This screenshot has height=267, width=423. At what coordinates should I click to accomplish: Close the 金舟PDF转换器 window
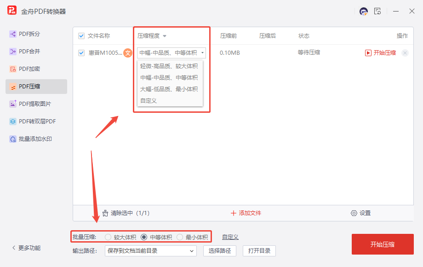tap(412, 11)
